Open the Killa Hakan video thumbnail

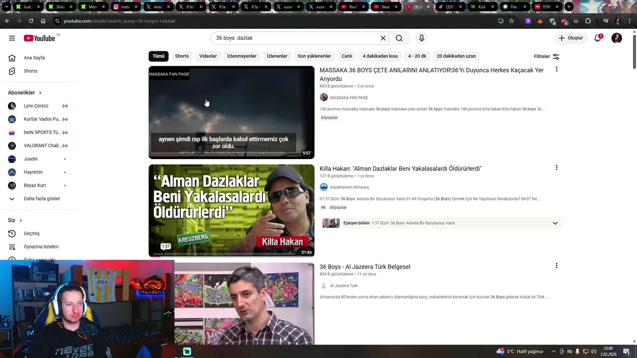tap(231, 211)
